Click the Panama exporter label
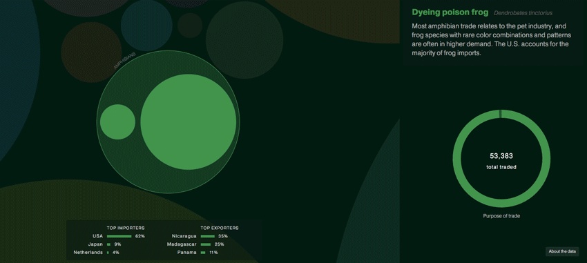 click(187, 253)
